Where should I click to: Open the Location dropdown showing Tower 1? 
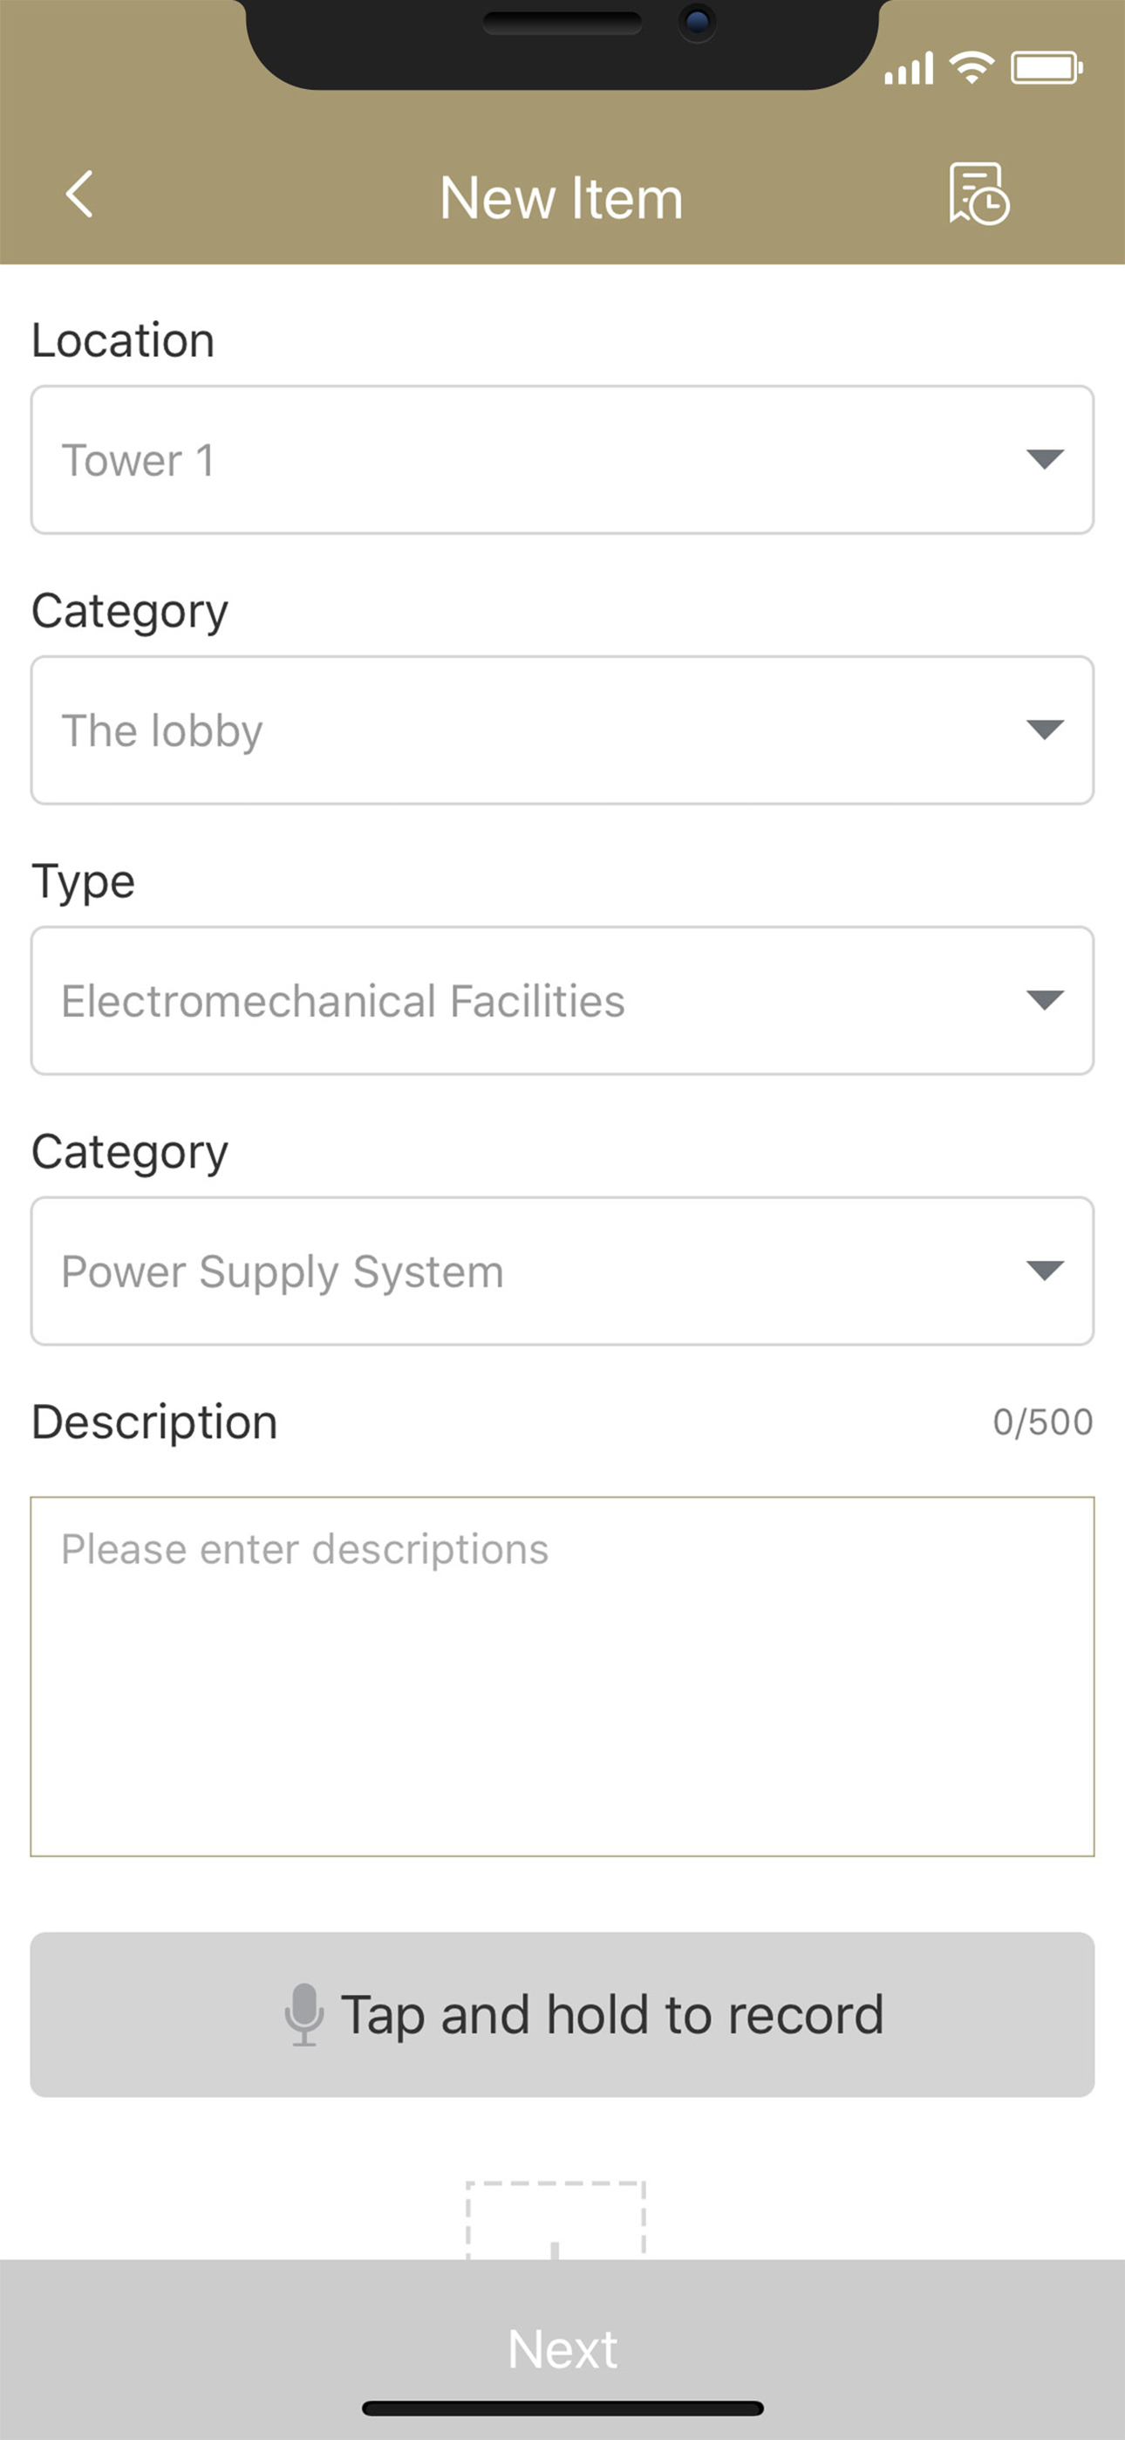[562, 459]
